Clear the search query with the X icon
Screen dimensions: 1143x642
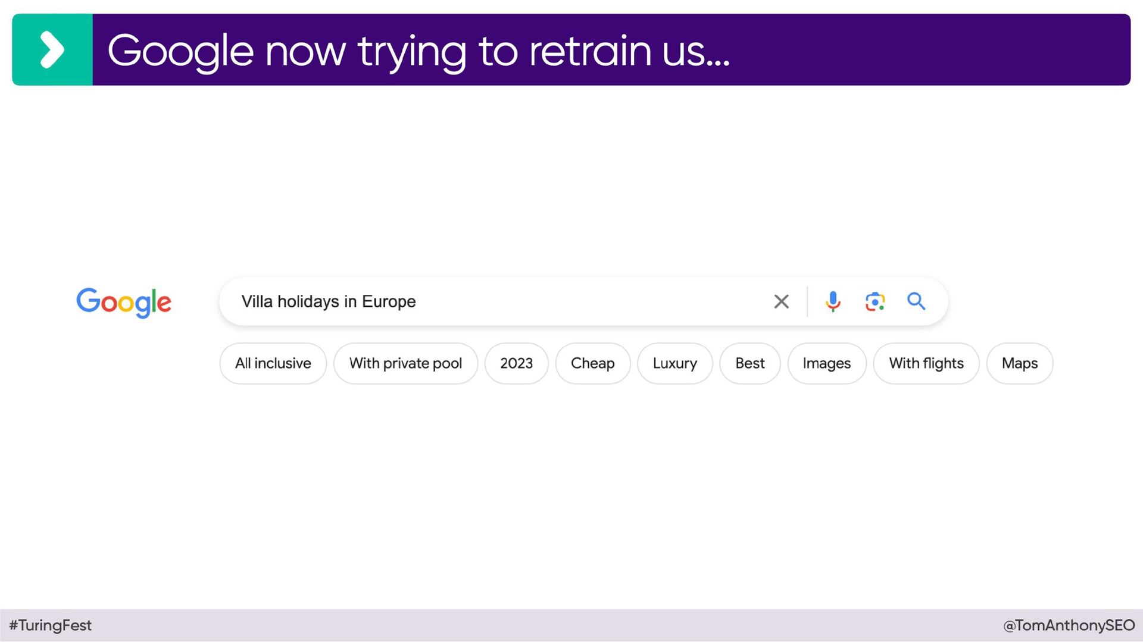(781, 301)
